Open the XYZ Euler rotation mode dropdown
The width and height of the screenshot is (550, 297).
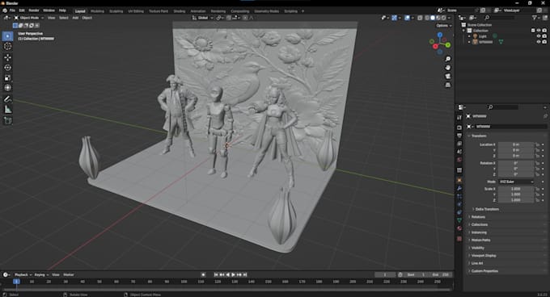pos(516,182)
